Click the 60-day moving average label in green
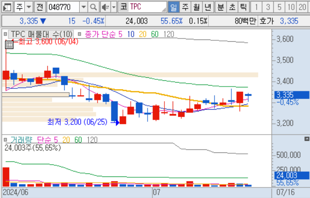The image size is (310, 198). click(x=155, y=34)
